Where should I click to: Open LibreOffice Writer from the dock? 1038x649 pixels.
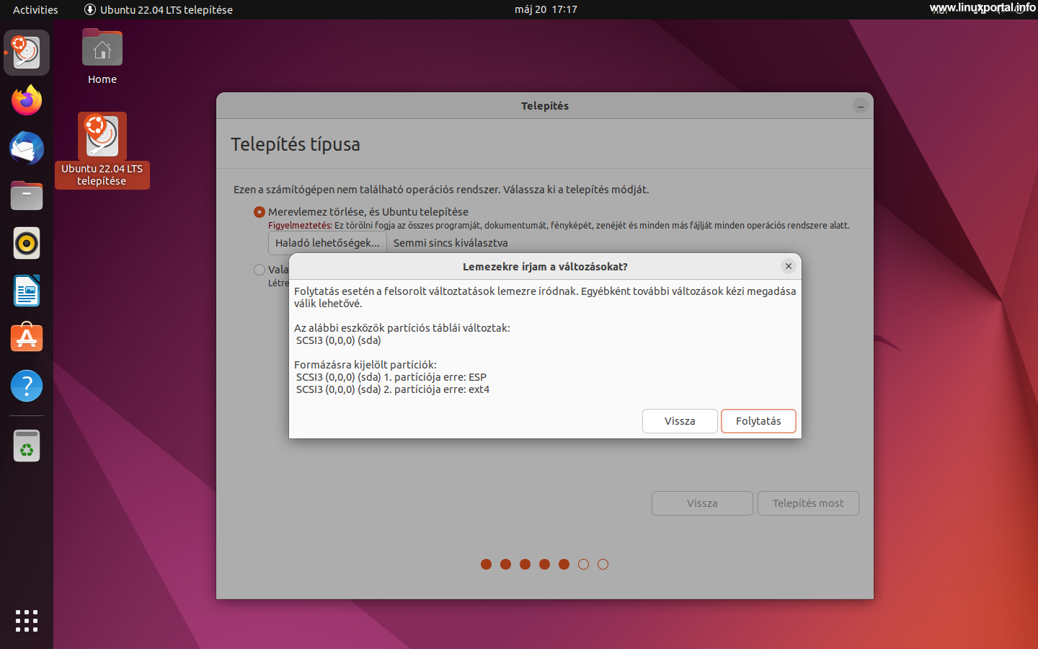[27, 291]
